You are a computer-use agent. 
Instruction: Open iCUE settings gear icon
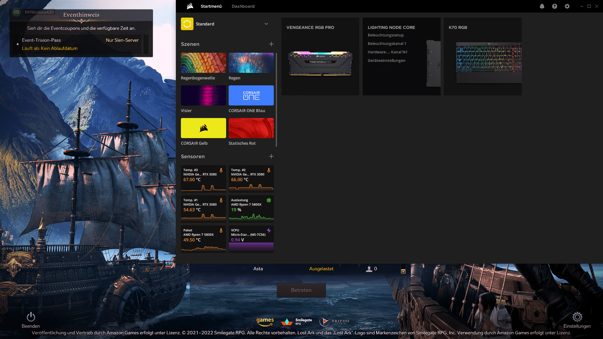[x=567, y=6]
